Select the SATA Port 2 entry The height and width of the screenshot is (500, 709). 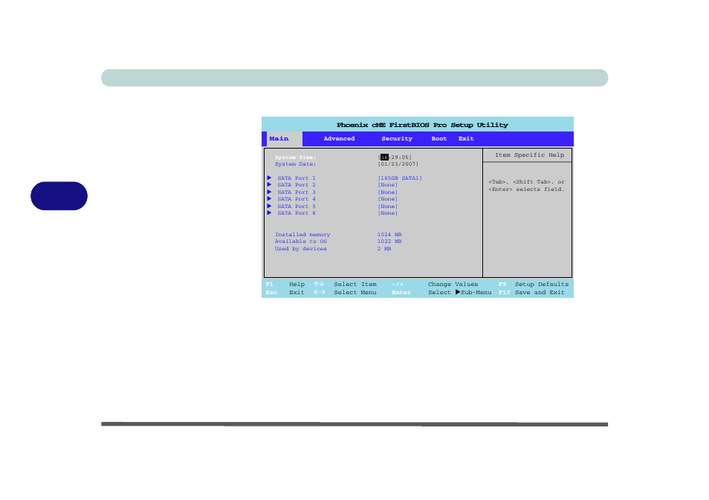297,185
